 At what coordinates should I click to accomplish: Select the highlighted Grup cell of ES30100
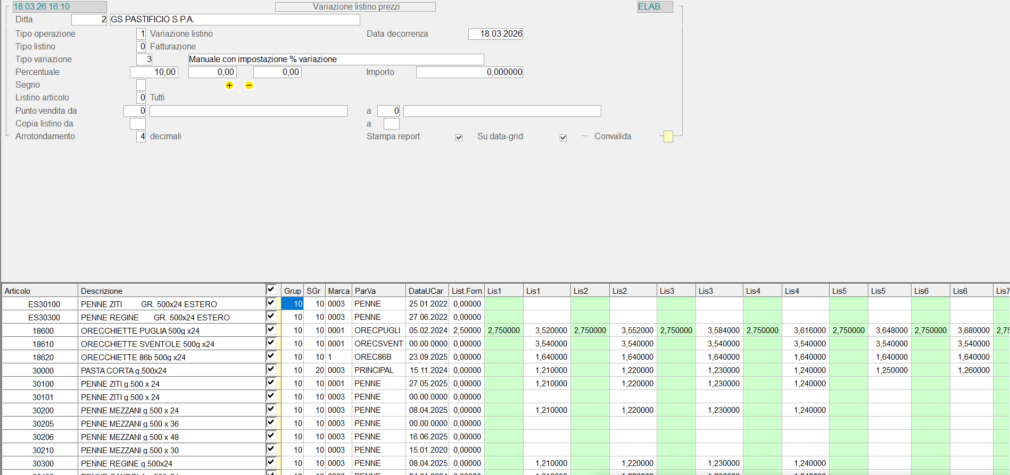[292, 304]
